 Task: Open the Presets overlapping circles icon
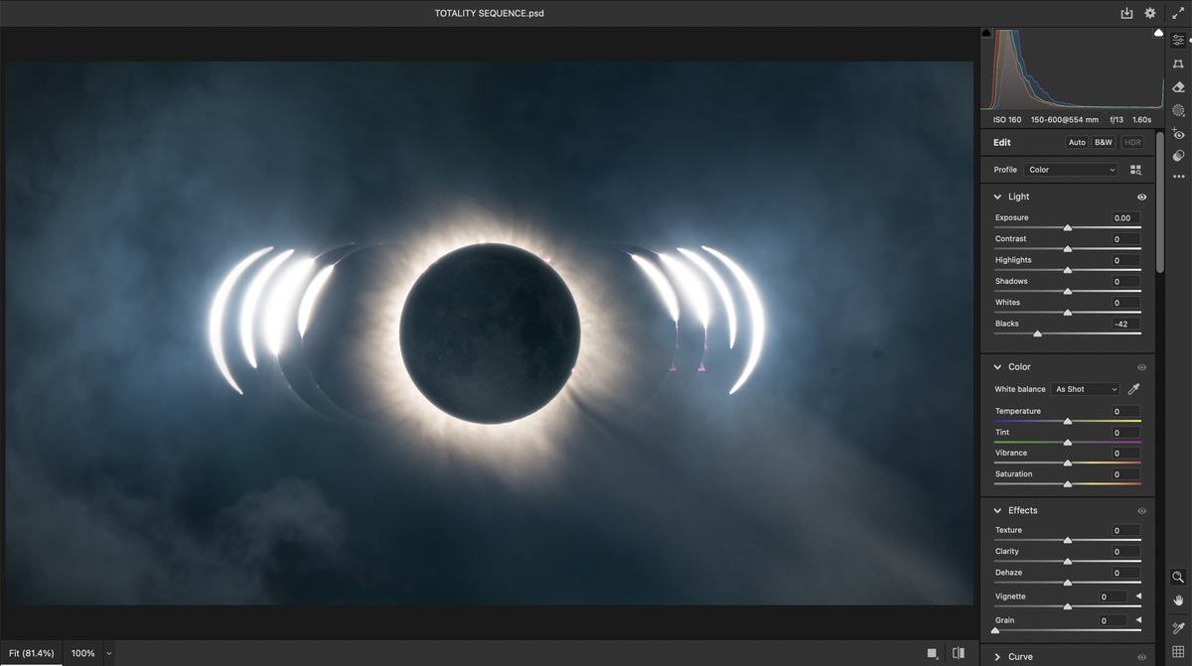tap(1178, 156)
